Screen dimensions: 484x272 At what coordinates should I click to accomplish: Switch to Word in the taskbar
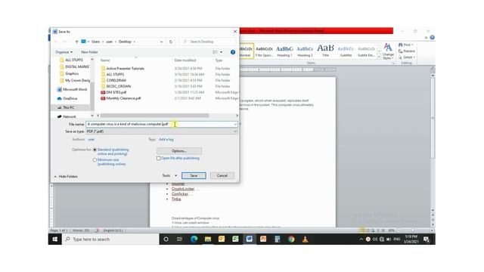(x=250, y=239)
